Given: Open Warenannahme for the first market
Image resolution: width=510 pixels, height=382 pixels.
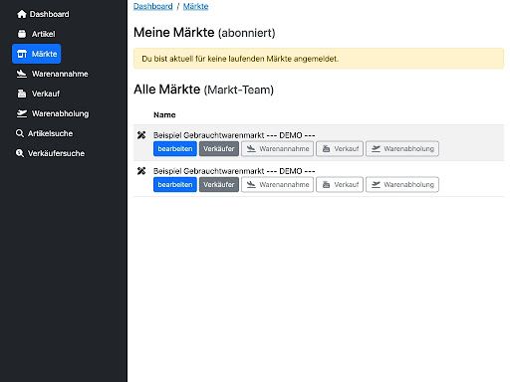Looking at the screenshot, I should coord(277,149).
